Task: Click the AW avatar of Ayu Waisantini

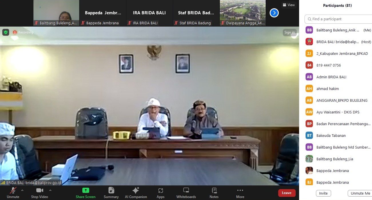Action: coord(309,112)
